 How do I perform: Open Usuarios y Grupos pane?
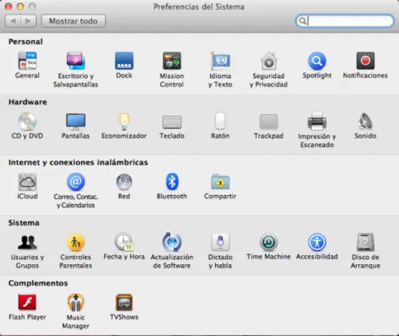pyautogui.click(x=27, y=242)
